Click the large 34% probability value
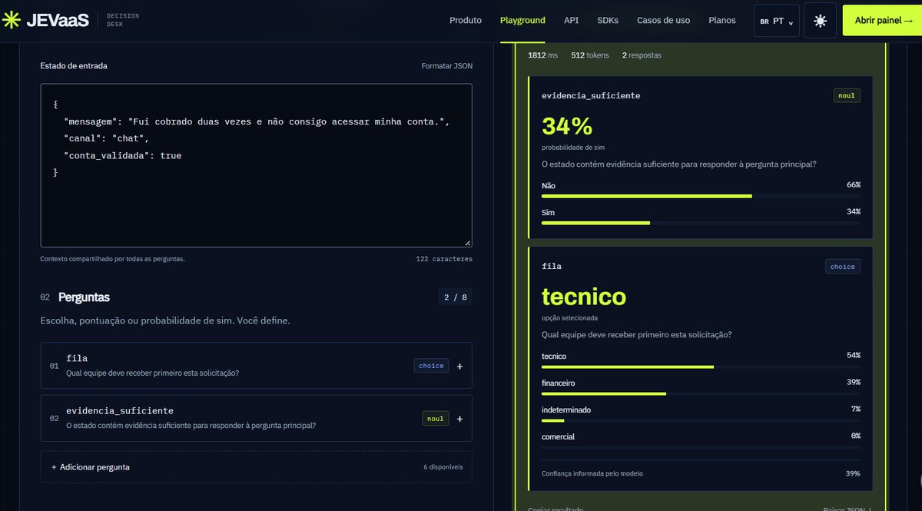Screen dimensions: 922x511 click(x=567, y=126)
